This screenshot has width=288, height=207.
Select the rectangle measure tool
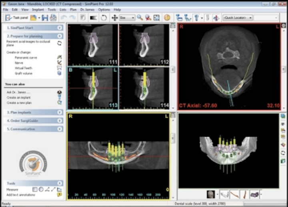tap(35, 189)
